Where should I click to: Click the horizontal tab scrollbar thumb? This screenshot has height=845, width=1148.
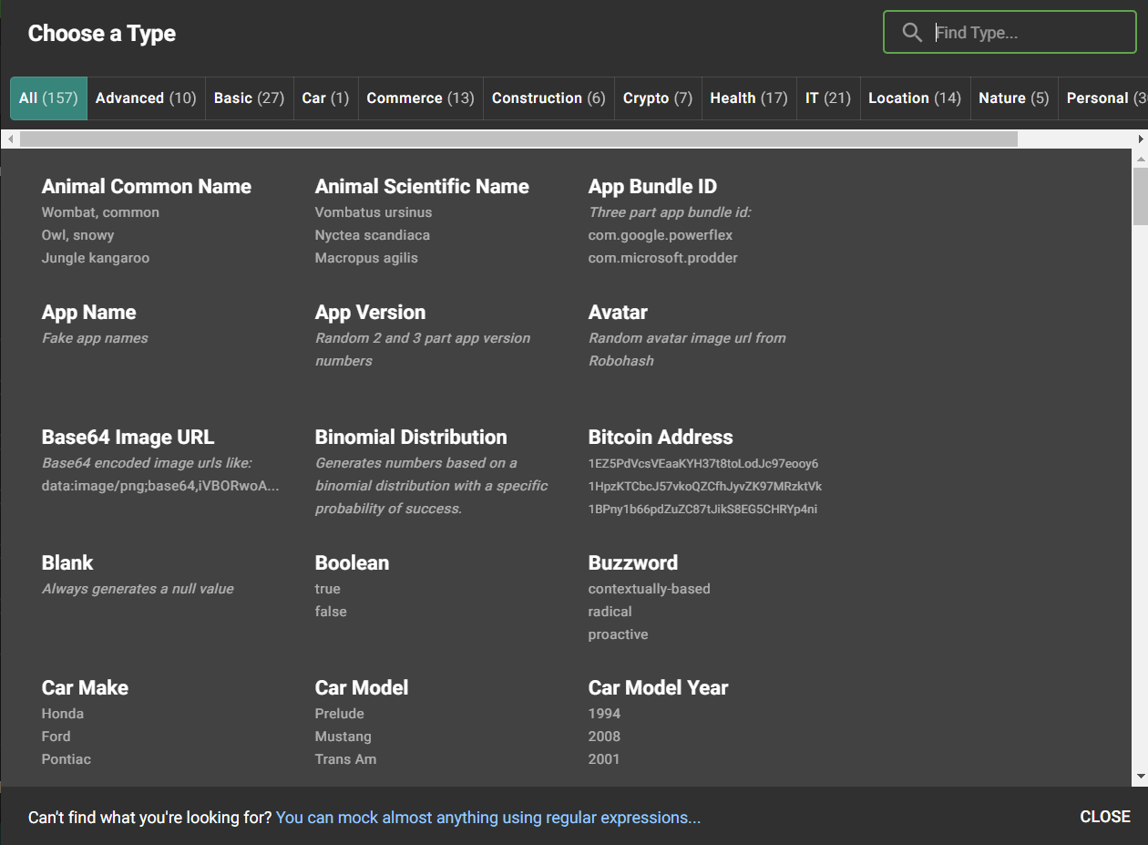[x=518, y=139]
